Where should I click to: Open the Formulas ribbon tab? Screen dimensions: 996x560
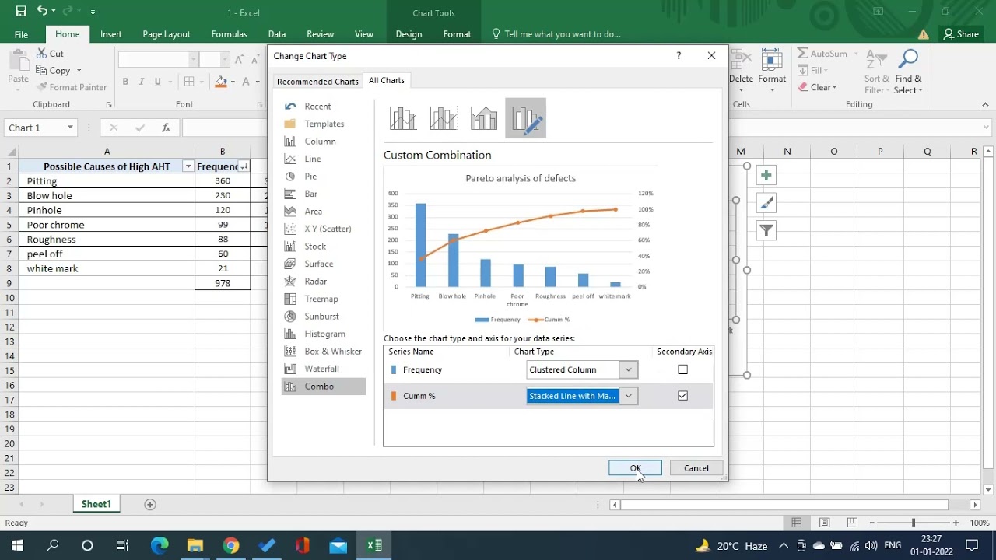pos(229,34)
